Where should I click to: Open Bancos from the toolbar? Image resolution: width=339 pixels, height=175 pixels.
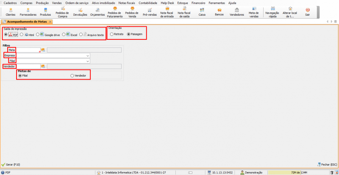coord(219,11)
